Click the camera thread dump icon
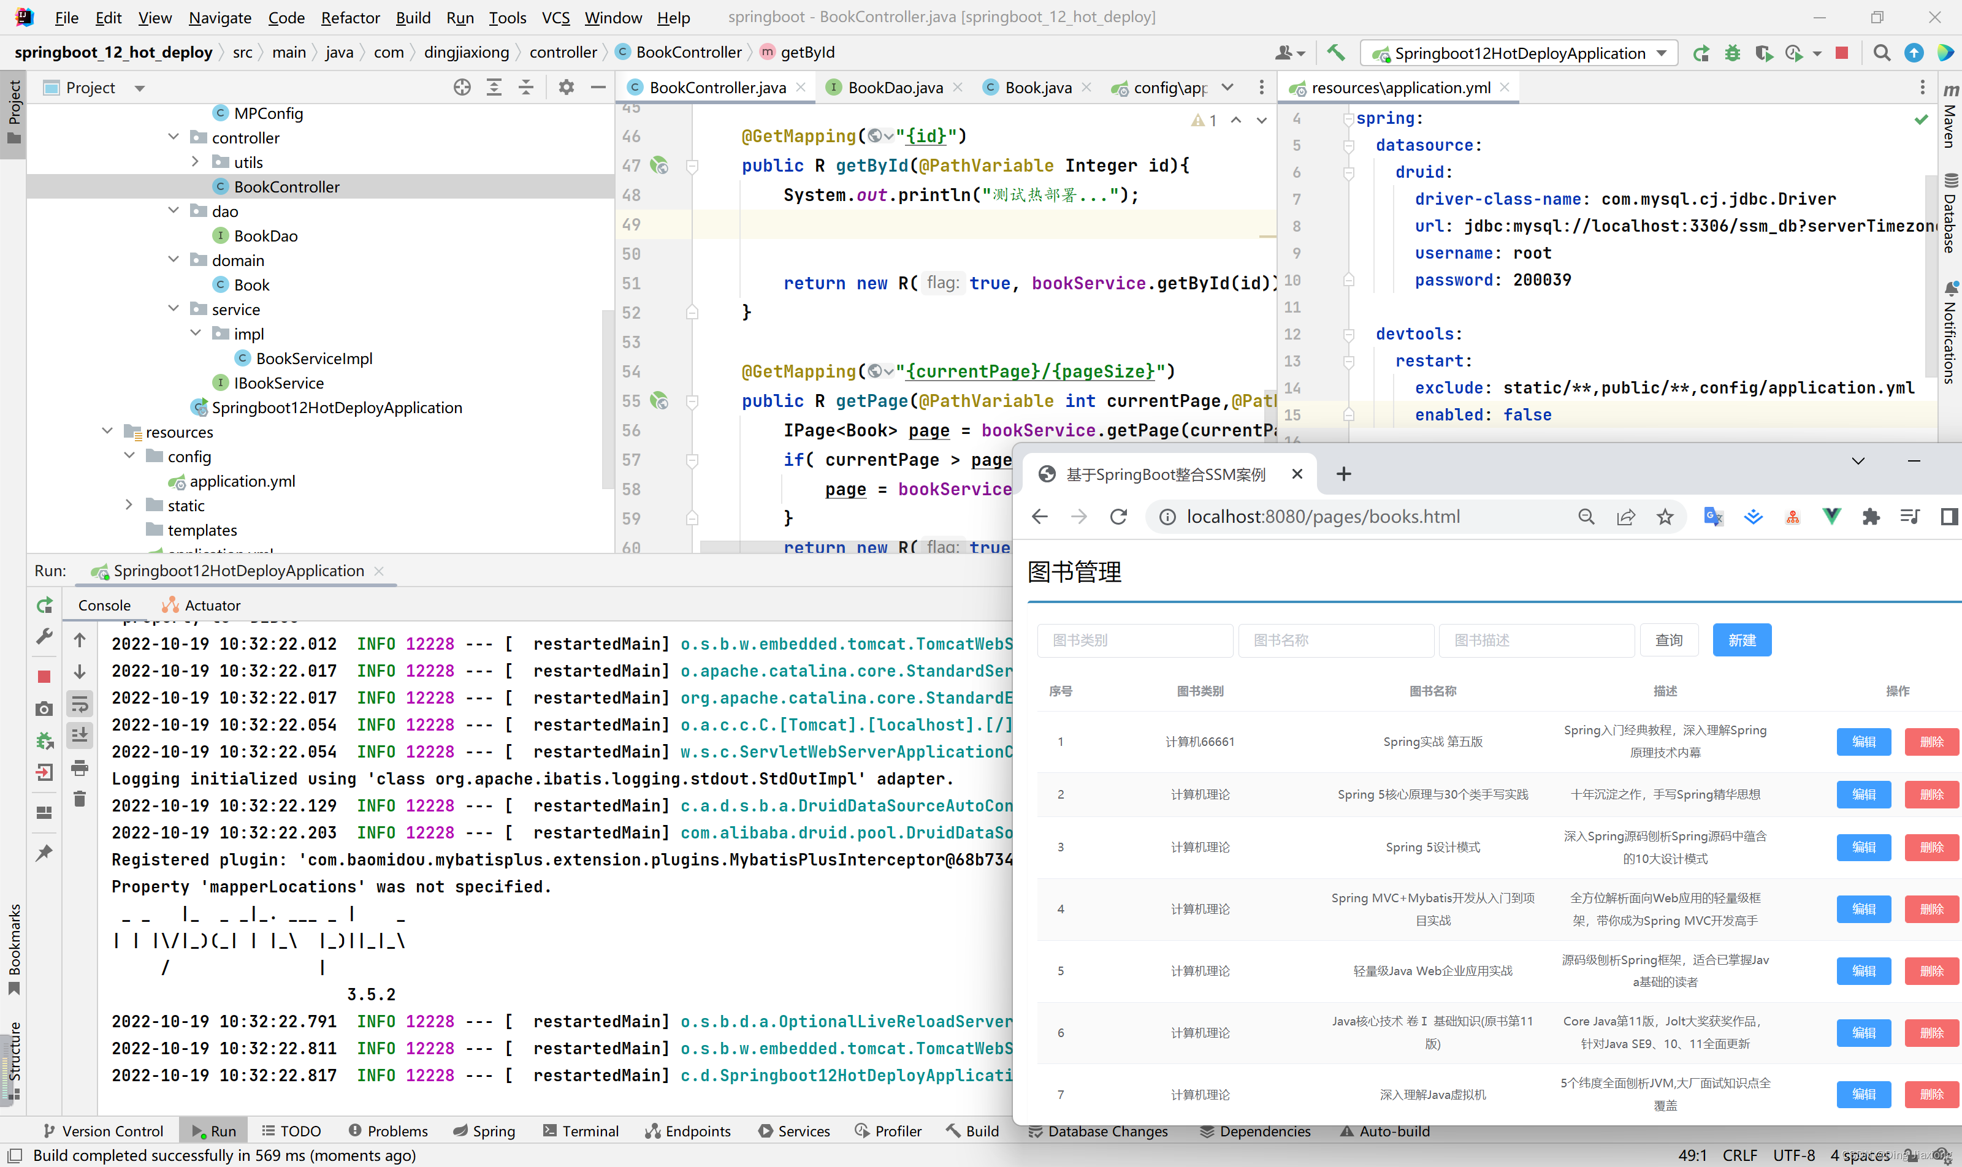Image resolution: width=1962 pixels, height=1167 pixels. 44,709
